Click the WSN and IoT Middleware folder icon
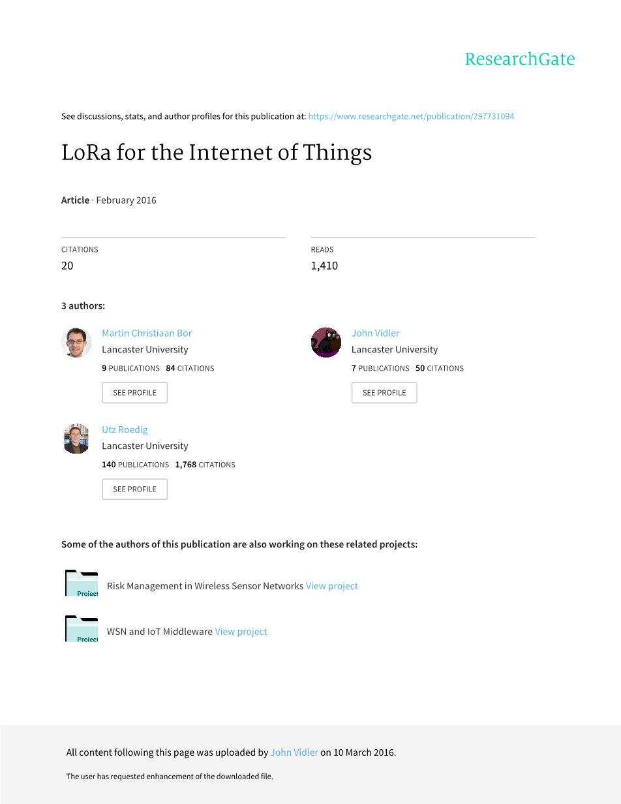The image size is (621, 804). [82, 629]
